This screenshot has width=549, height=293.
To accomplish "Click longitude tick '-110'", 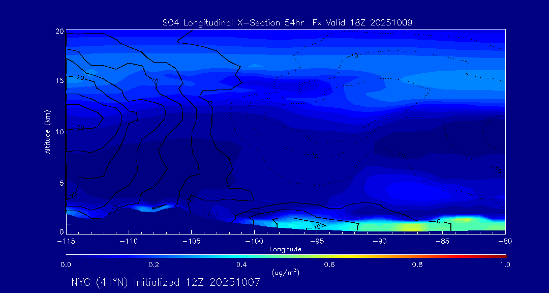I will pos(129,241).
